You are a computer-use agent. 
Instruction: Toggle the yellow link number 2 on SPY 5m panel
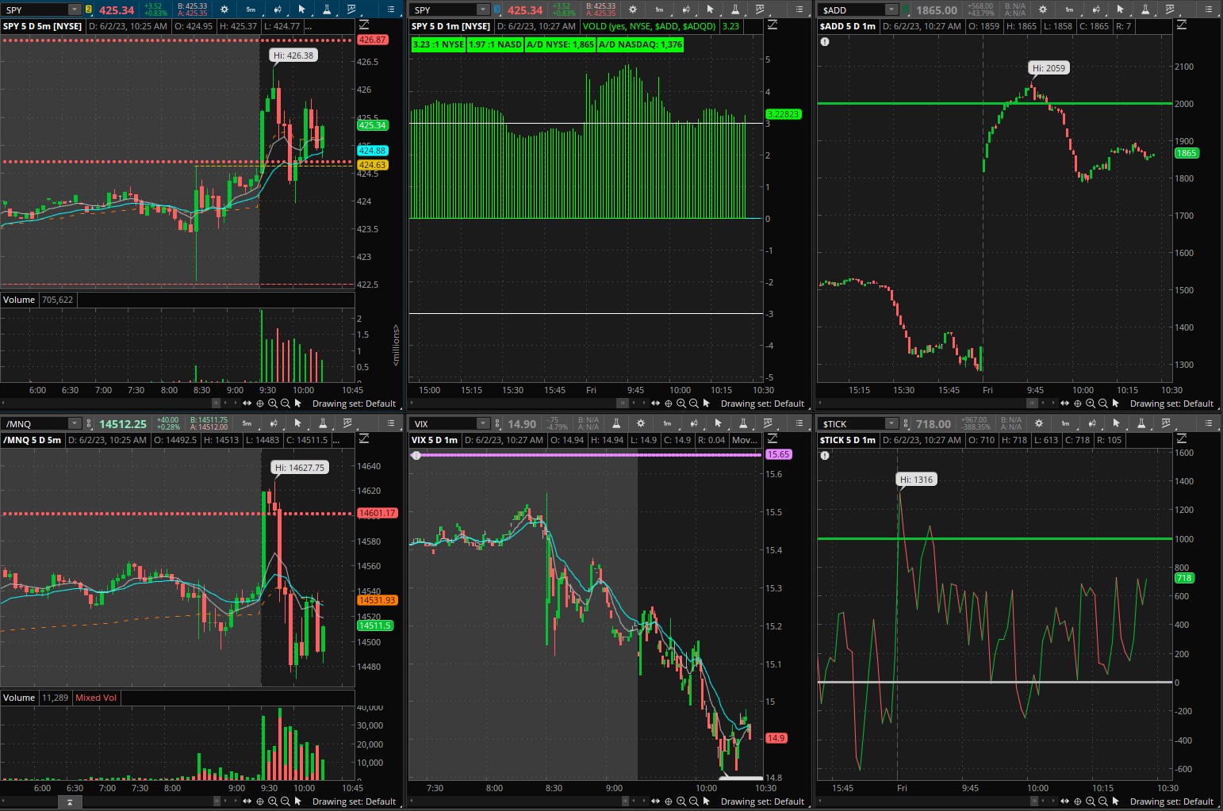88,10
